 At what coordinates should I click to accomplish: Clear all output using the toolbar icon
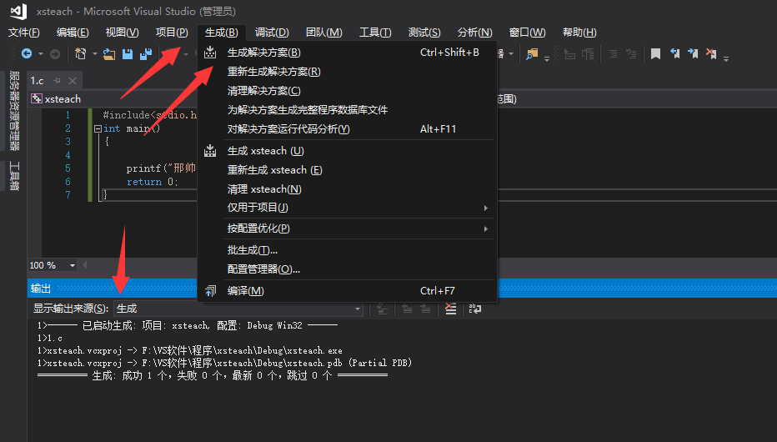450,309
